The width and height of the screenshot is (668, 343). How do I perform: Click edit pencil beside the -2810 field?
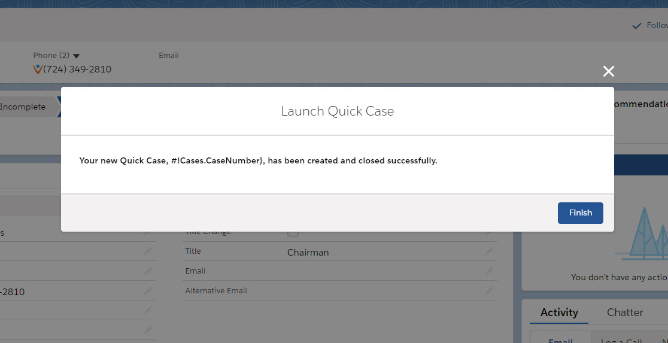point(148,291)
